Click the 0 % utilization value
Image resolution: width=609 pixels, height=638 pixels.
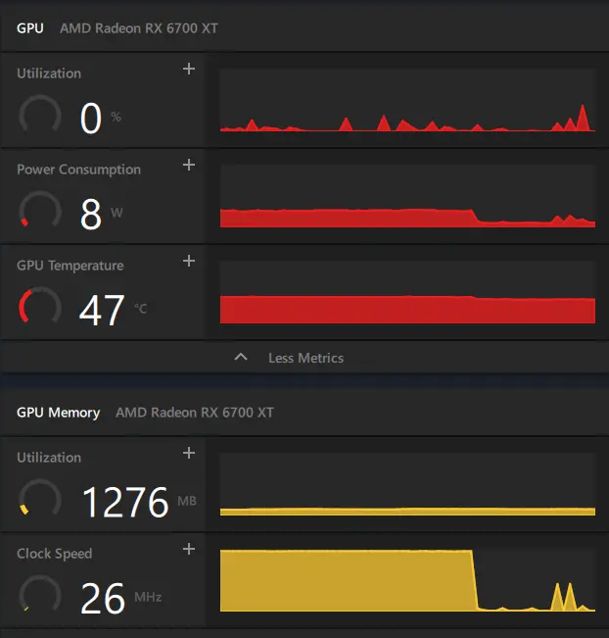tap(101, 118)
